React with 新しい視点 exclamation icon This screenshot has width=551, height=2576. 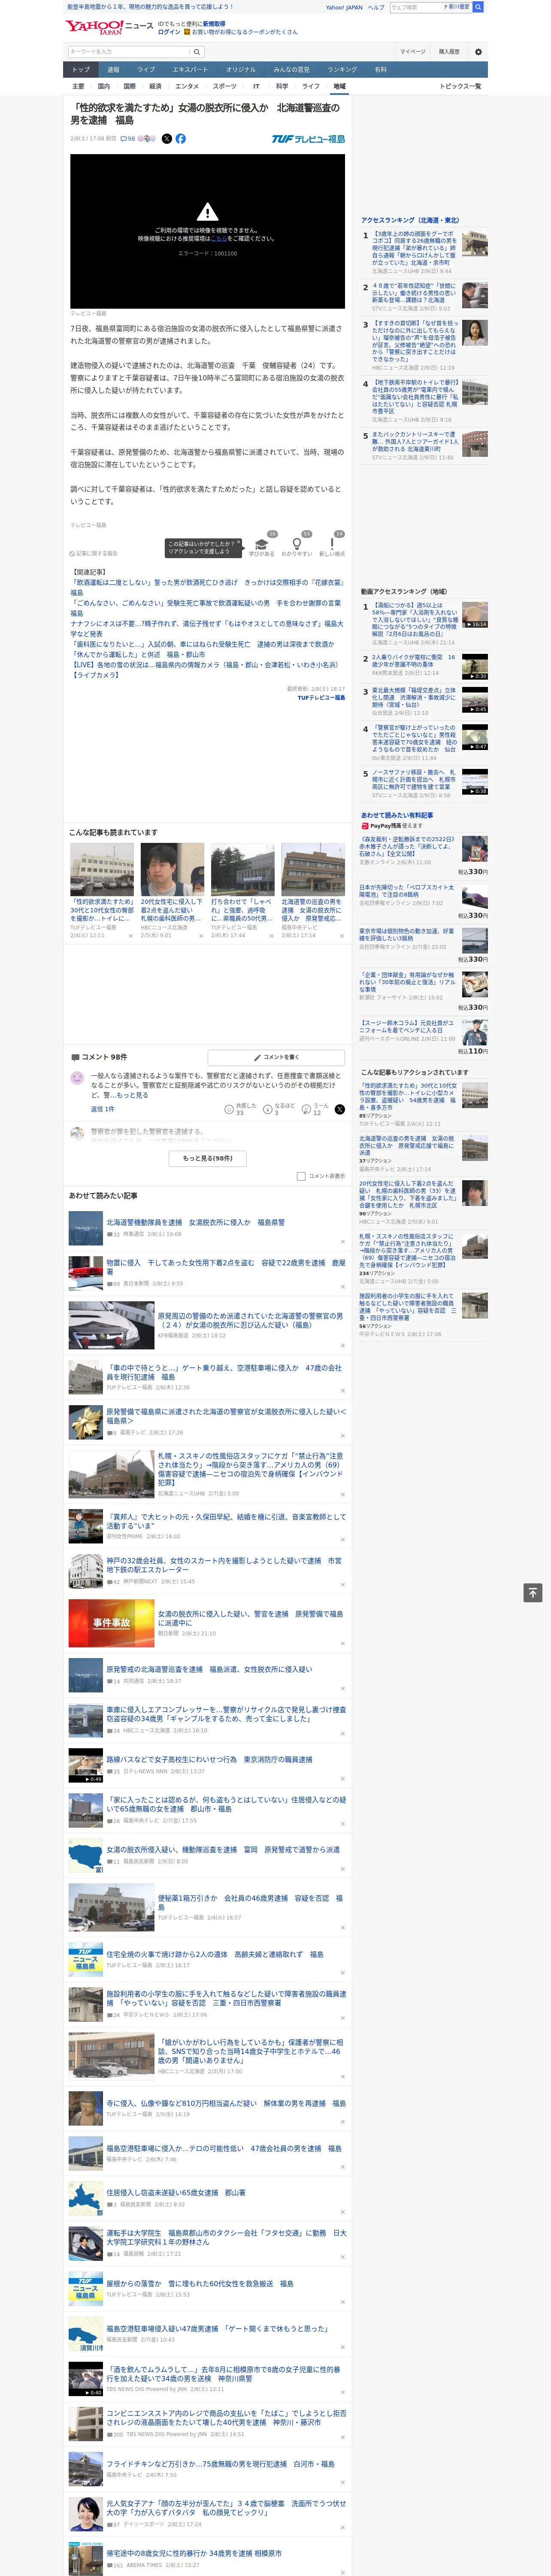pyautogui.click(x=332, y=544)
